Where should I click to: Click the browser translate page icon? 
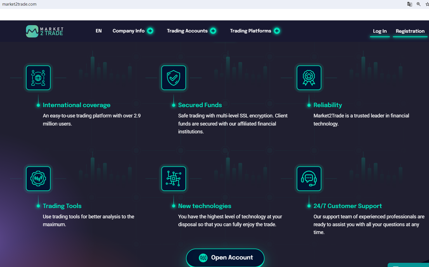tap(410, 4)
